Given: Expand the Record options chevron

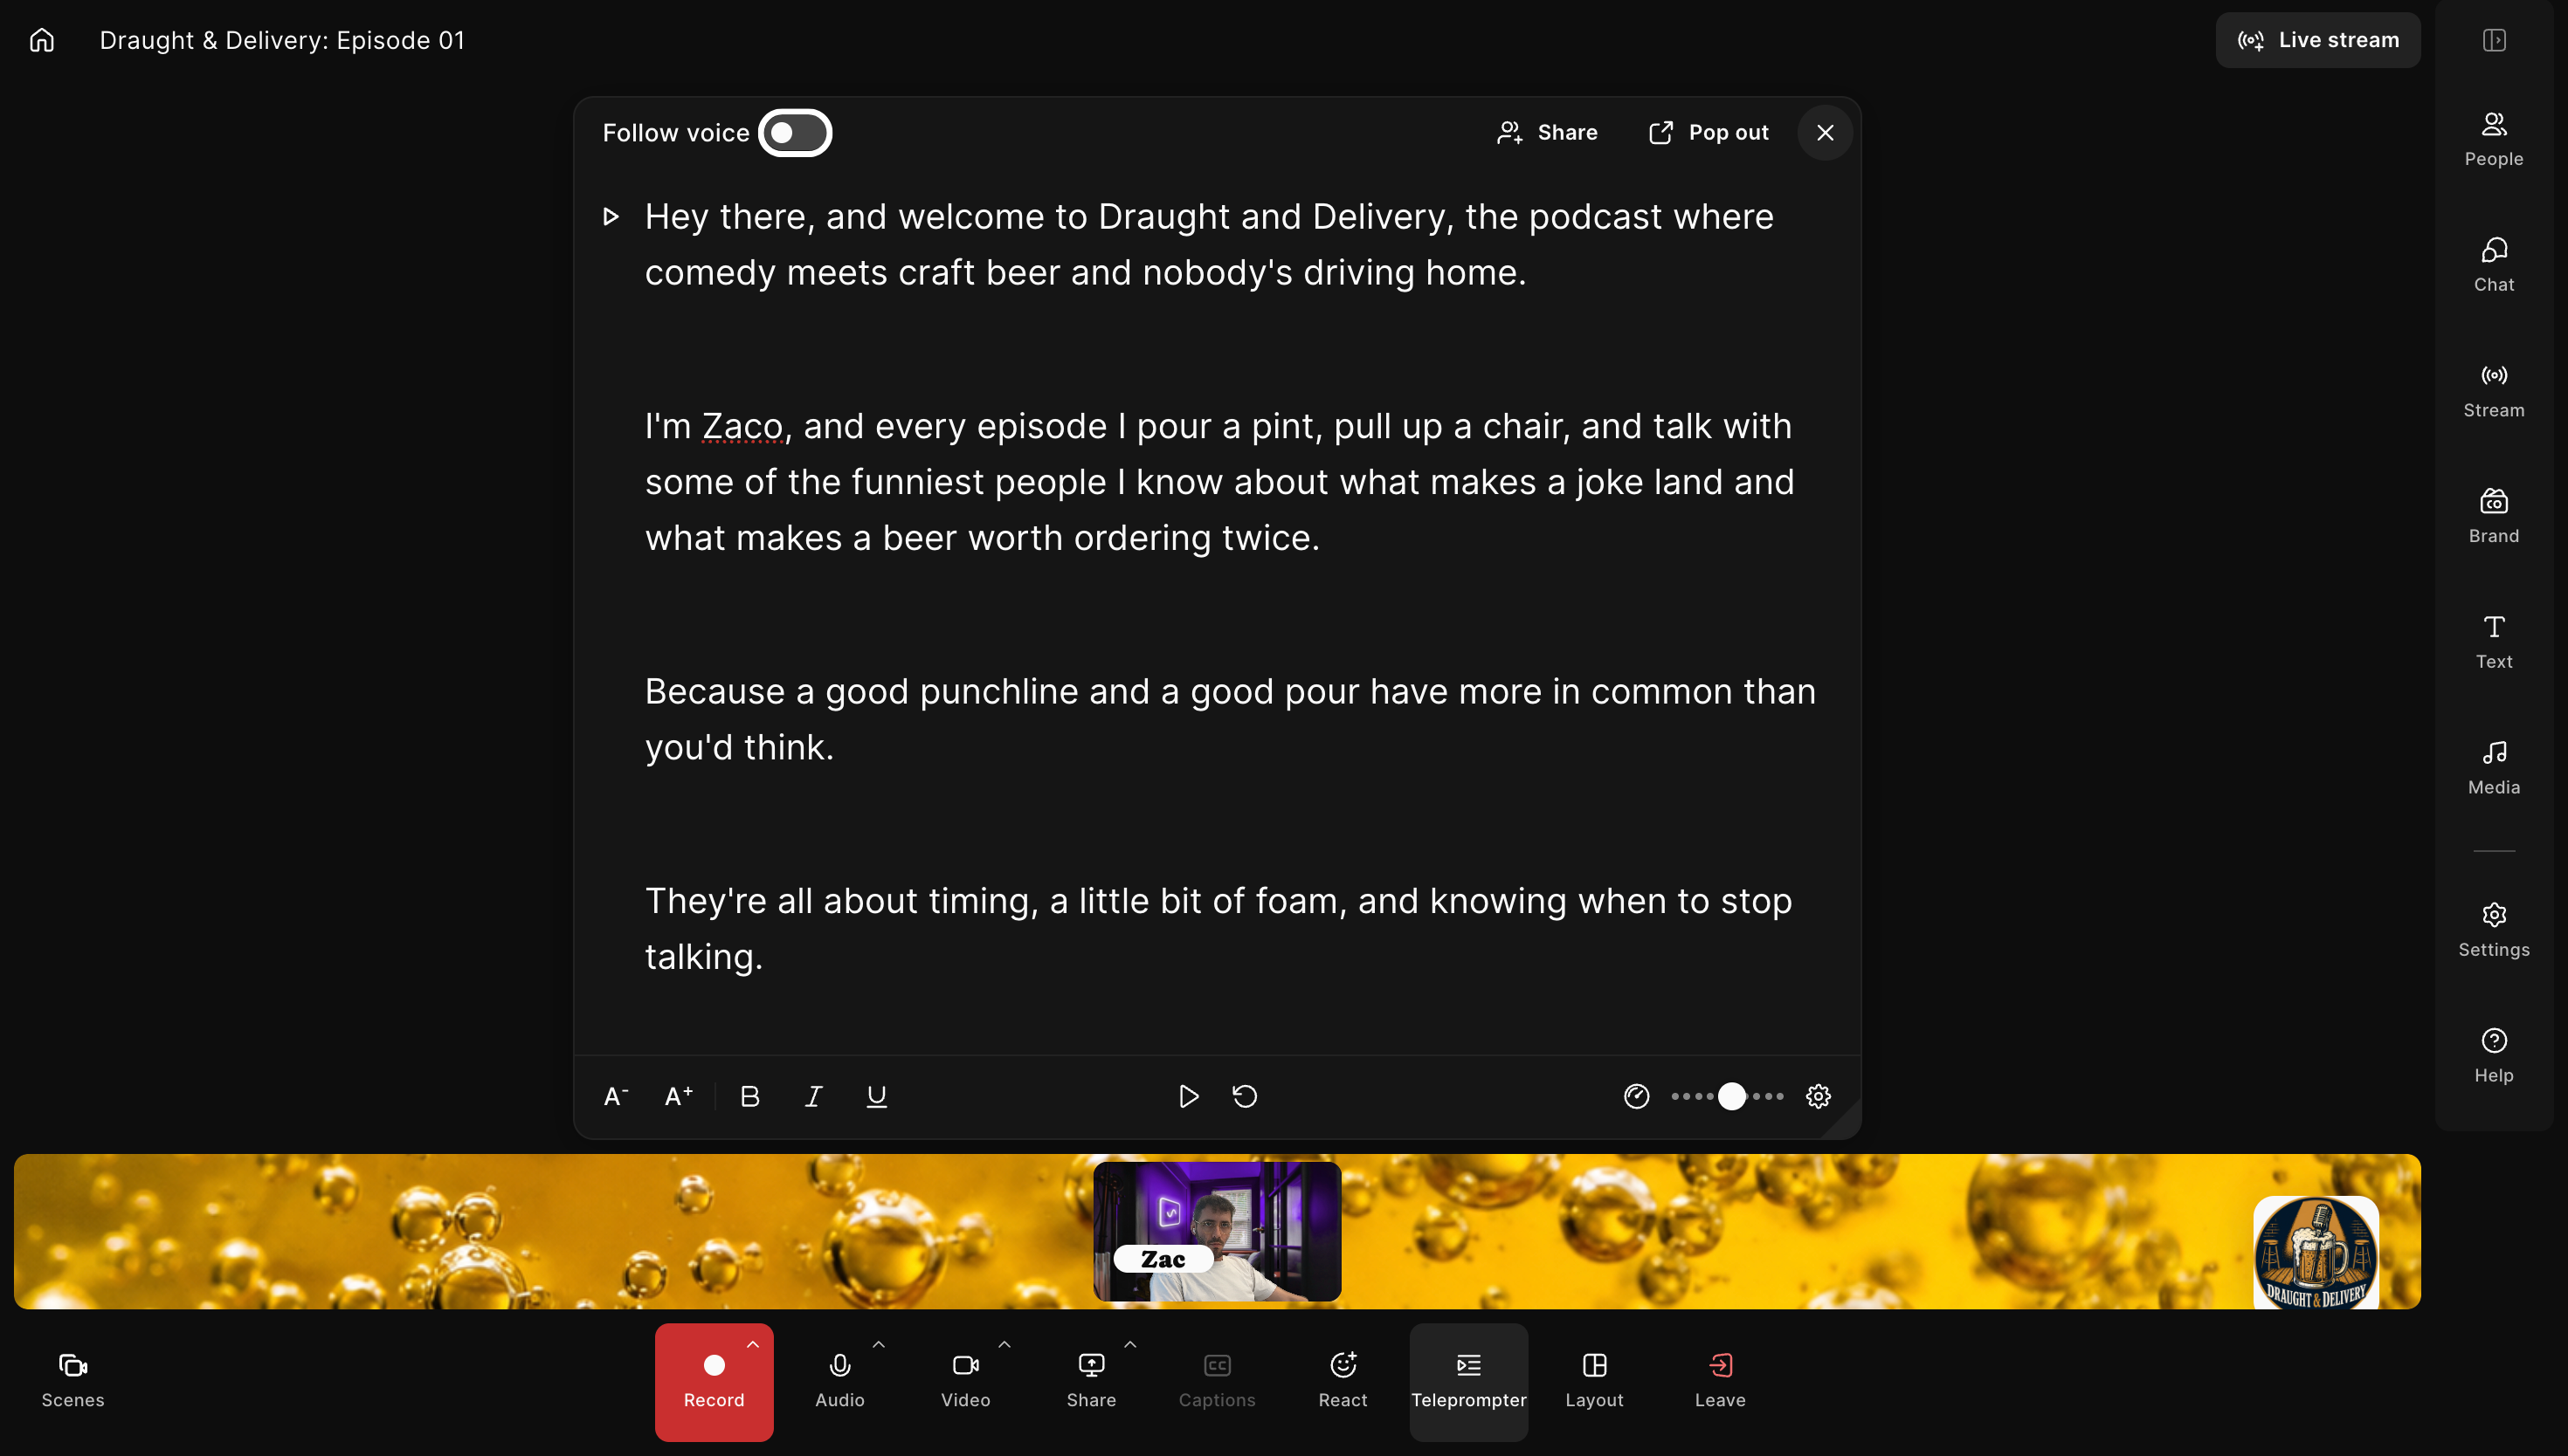Looking at the screenshot, I should [752, 1345].
